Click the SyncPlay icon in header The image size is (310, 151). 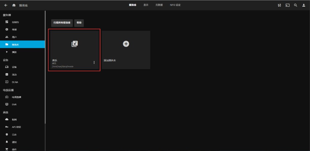(x=279, y=5)
